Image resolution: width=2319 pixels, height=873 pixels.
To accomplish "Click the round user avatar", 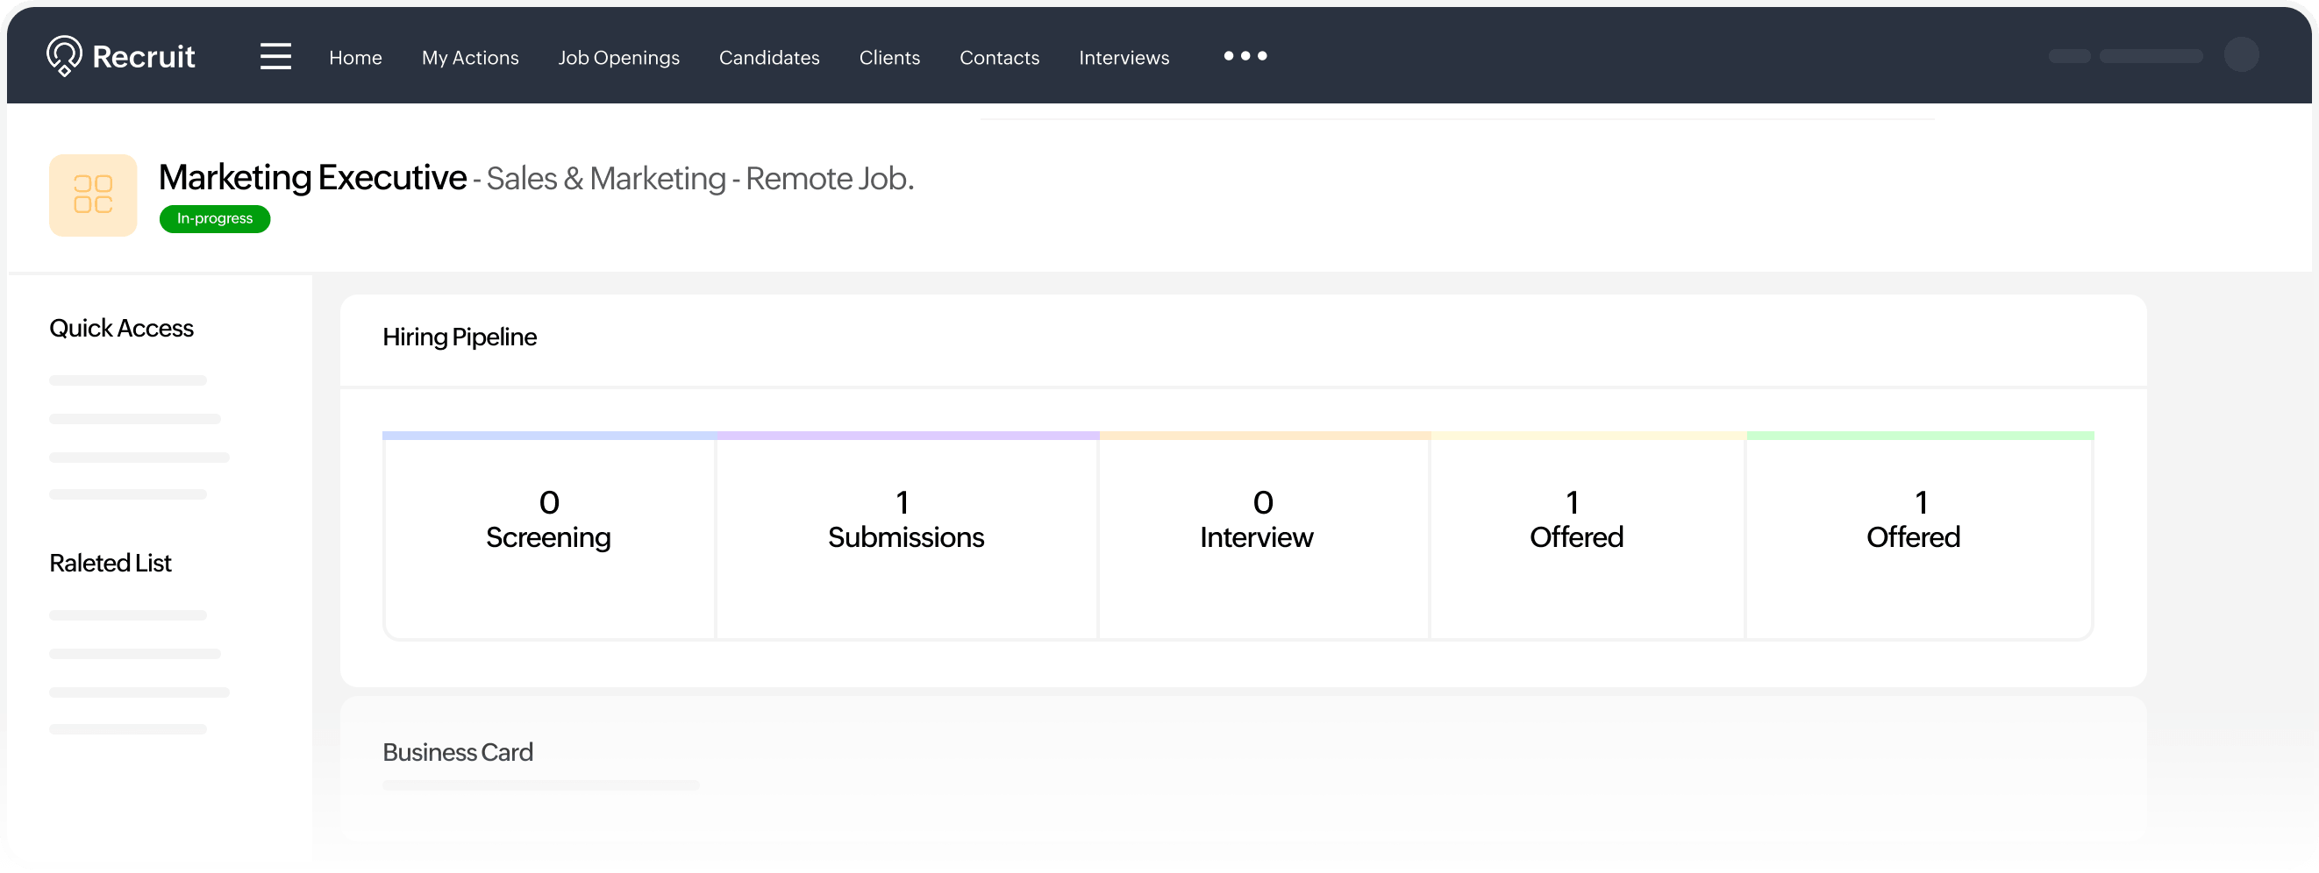I will point(2241,55).
